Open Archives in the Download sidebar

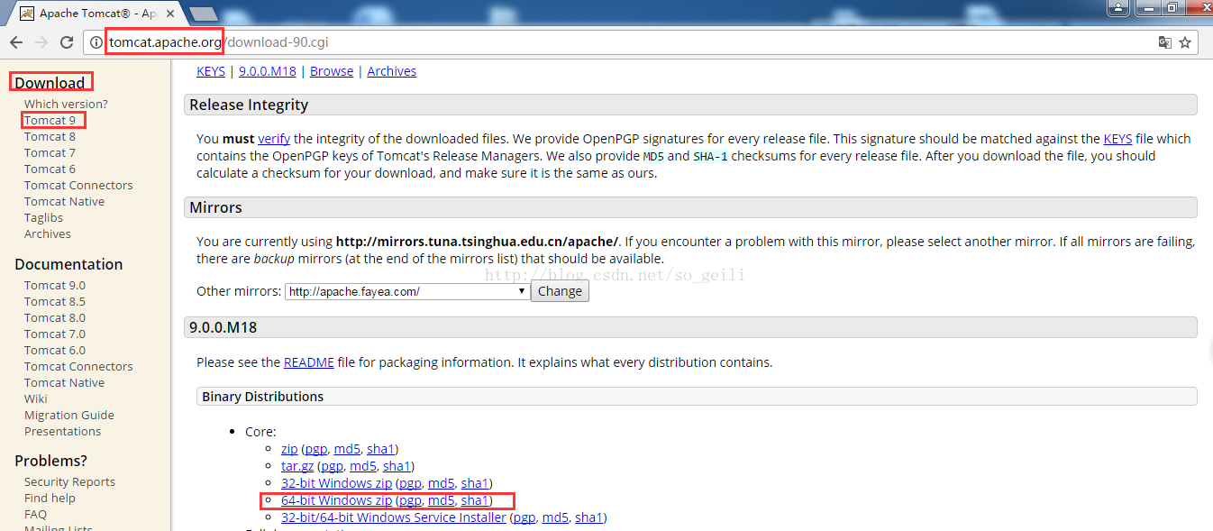point(47,234)
